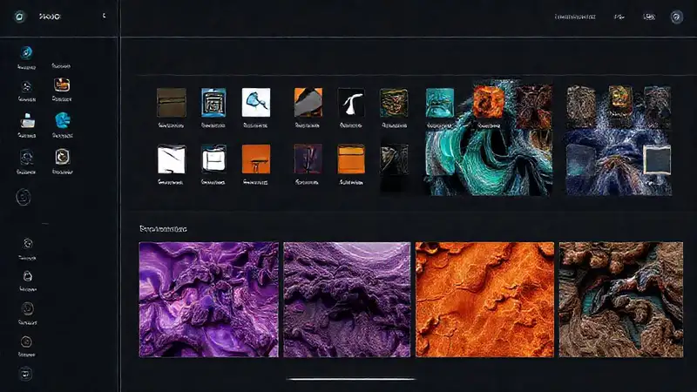Collapse the sidebar with the small chevron
The image size is (697, 392).
click(x=104, y=16)
